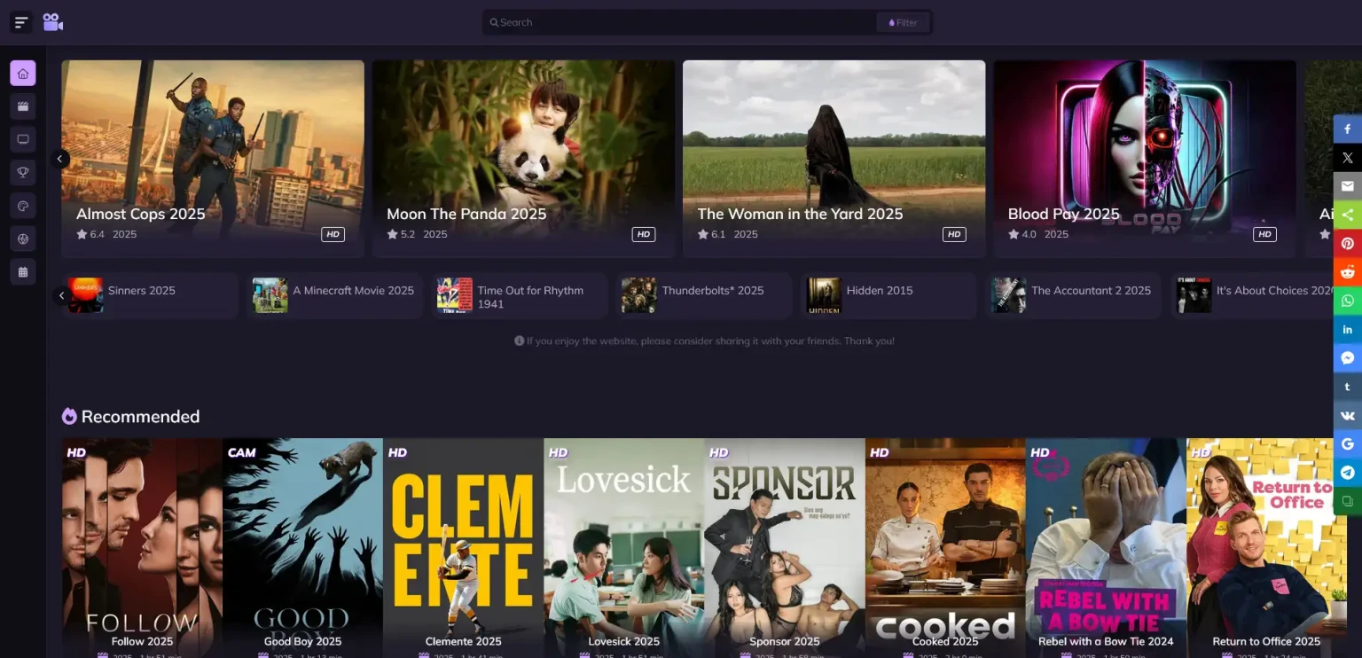1362x658 pixels.
Task: Open Clemente 2025 recommended poster
Action: point(463,548)
